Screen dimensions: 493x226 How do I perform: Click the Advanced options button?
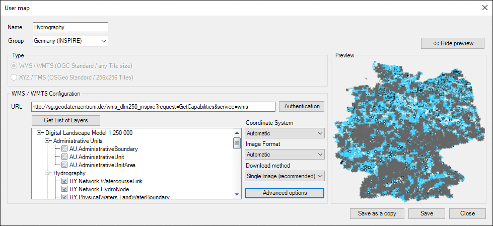(285, 193)
